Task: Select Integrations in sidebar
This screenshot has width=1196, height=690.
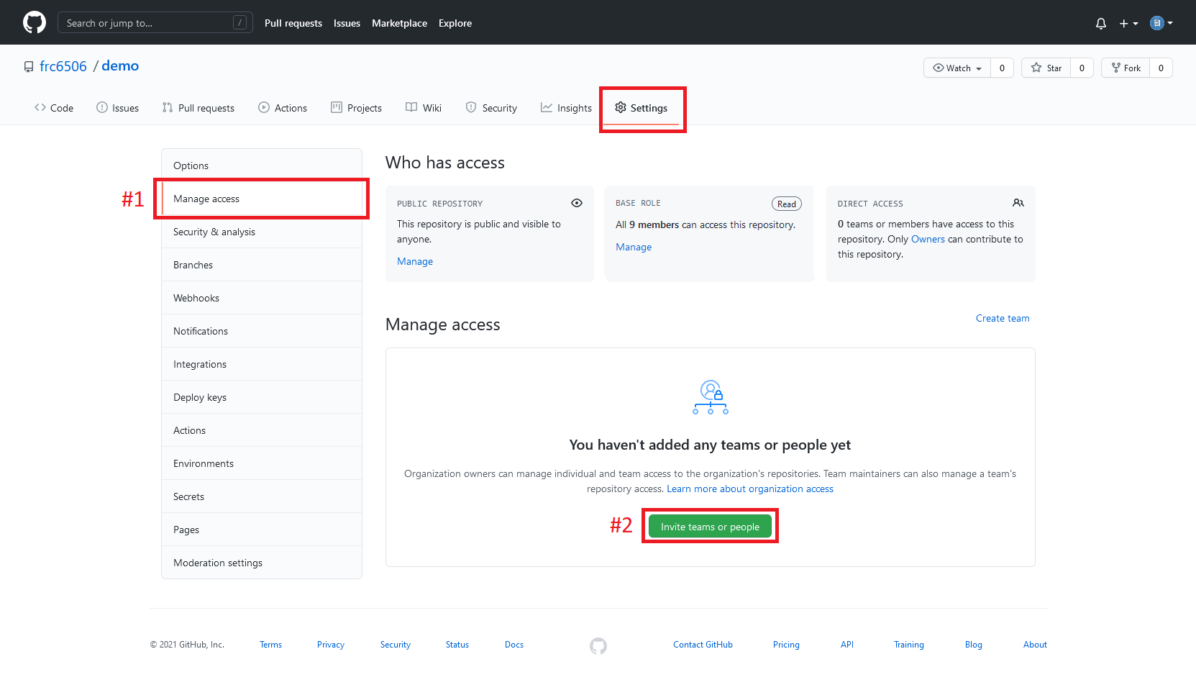Action: 262,364
